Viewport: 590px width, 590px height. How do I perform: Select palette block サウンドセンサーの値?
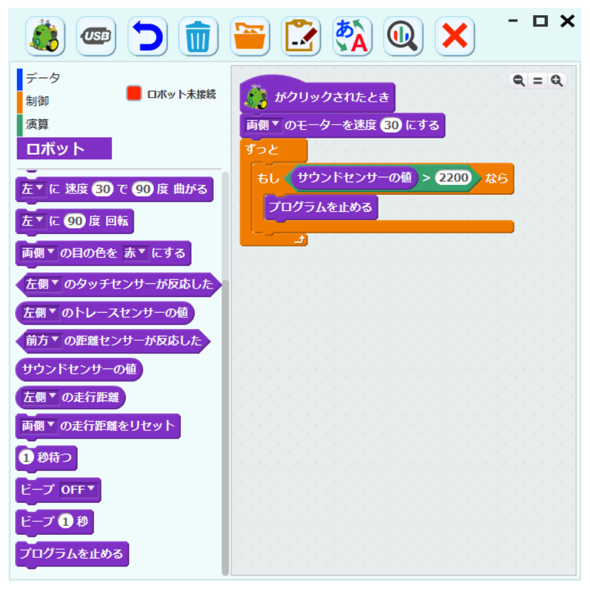[79, 369]
